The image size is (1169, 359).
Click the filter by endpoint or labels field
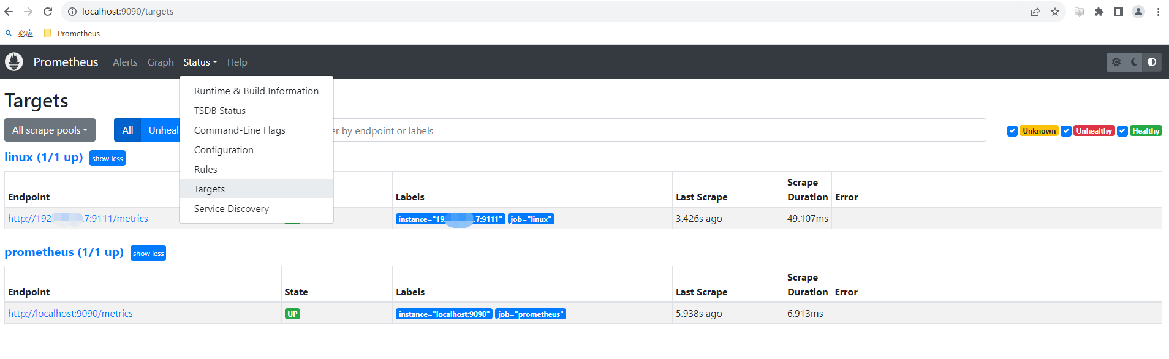[x=656, y=131]
